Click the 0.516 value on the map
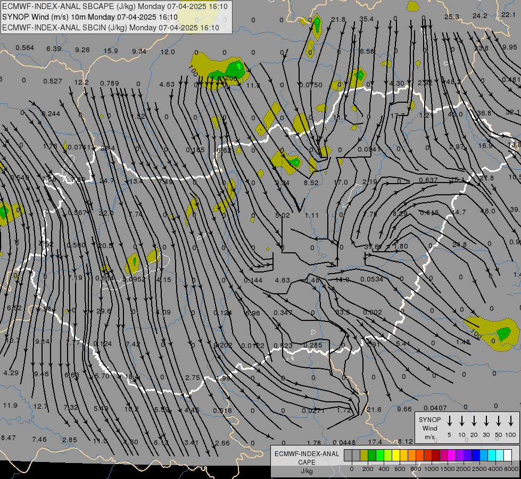This screenshot has height=479, width=521. [x=222, y=410]
